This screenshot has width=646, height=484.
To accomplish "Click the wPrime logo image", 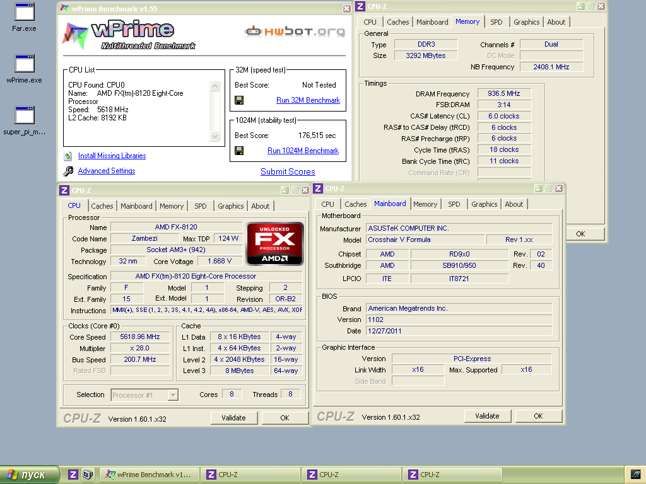I will [129, 35].
